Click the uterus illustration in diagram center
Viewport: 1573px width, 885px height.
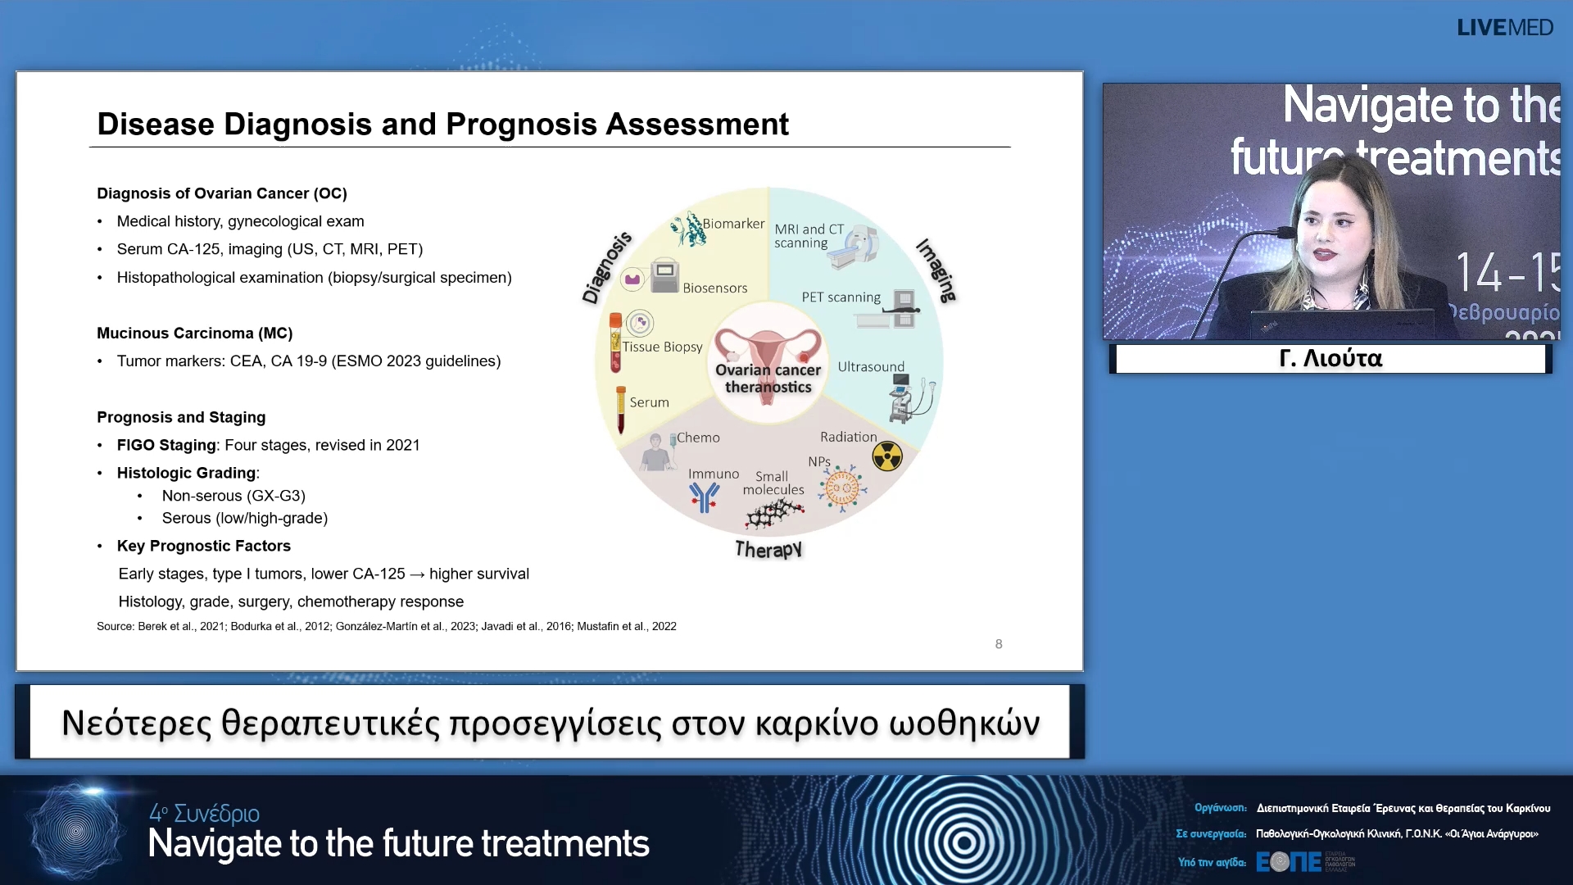click(768, 348)
